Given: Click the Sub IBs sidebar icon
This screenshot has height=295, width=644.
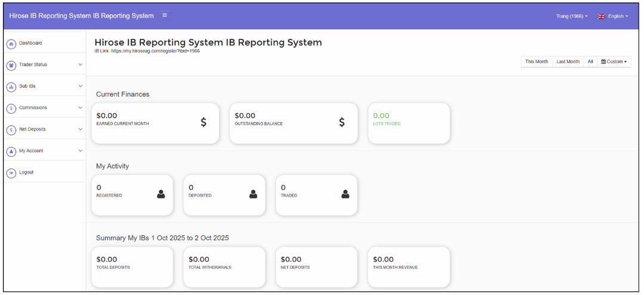Looking at the screenshot, I should click(x=11, y=86).
